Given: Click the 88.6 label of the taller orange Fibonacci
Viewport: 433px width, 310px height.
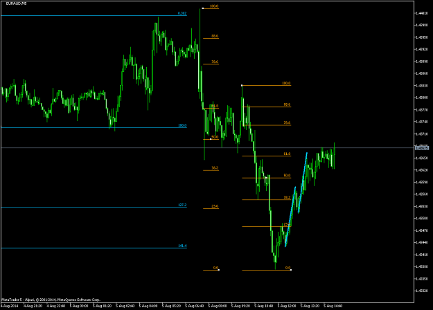Looking at the screenshot, I should [215, 36].
